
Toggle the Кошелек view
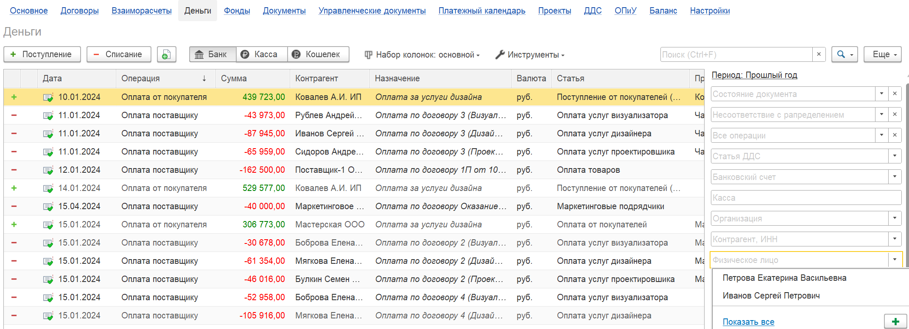pyautogui.click(x=318, y=55)
